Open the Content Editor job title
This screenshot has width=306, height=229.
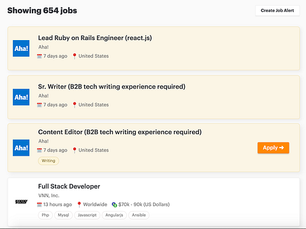click(120, 132)
